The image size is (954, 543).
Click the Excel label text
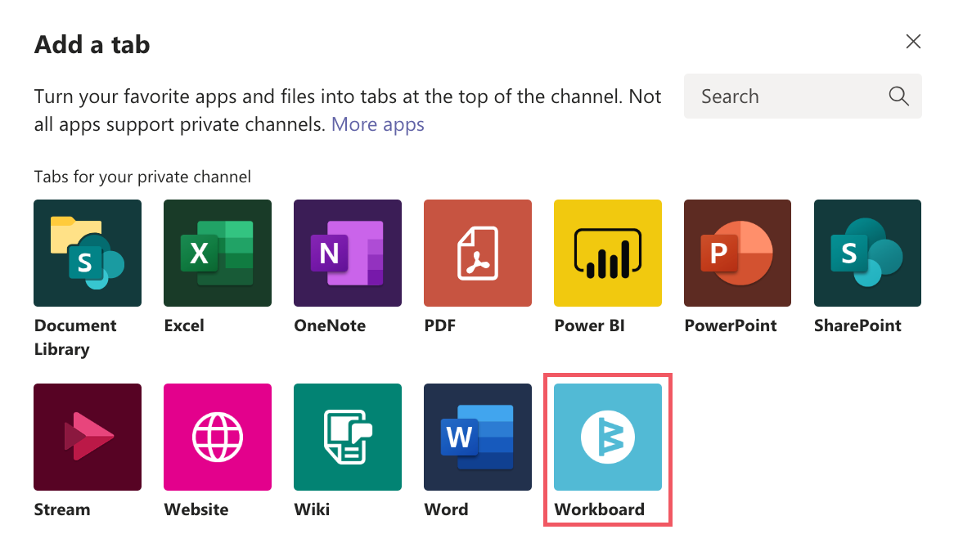click(x=184, y=326)
